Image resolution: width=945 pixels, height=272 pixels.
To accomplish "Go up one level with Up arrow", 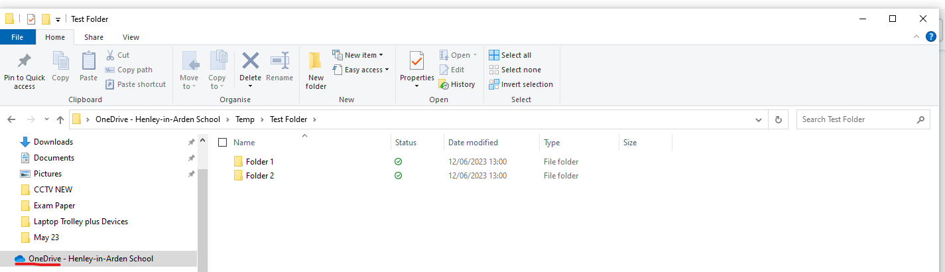I will pyautogui.click(x=60, y=119).
